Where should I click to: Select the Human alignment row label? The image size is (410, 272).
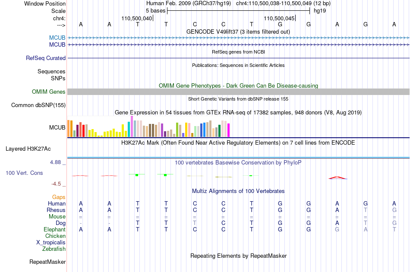pos(57,203)
